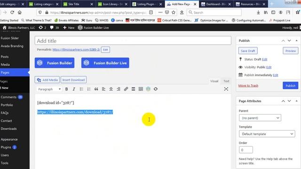The height and width of the screenshot is (169, 301).
Task: Center align the text
Action: [x=111, y=89]
